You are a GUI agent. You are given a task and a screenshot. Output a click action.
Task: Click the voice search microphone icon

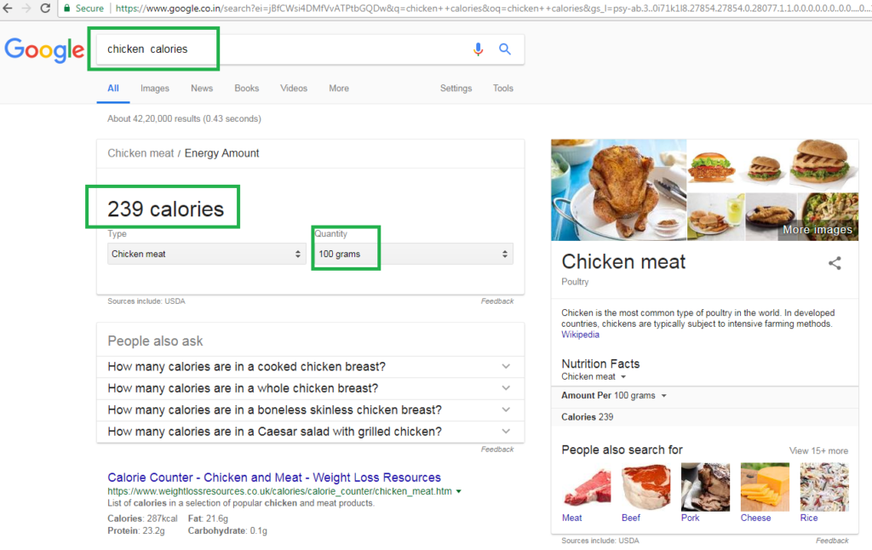click(478, 49)
